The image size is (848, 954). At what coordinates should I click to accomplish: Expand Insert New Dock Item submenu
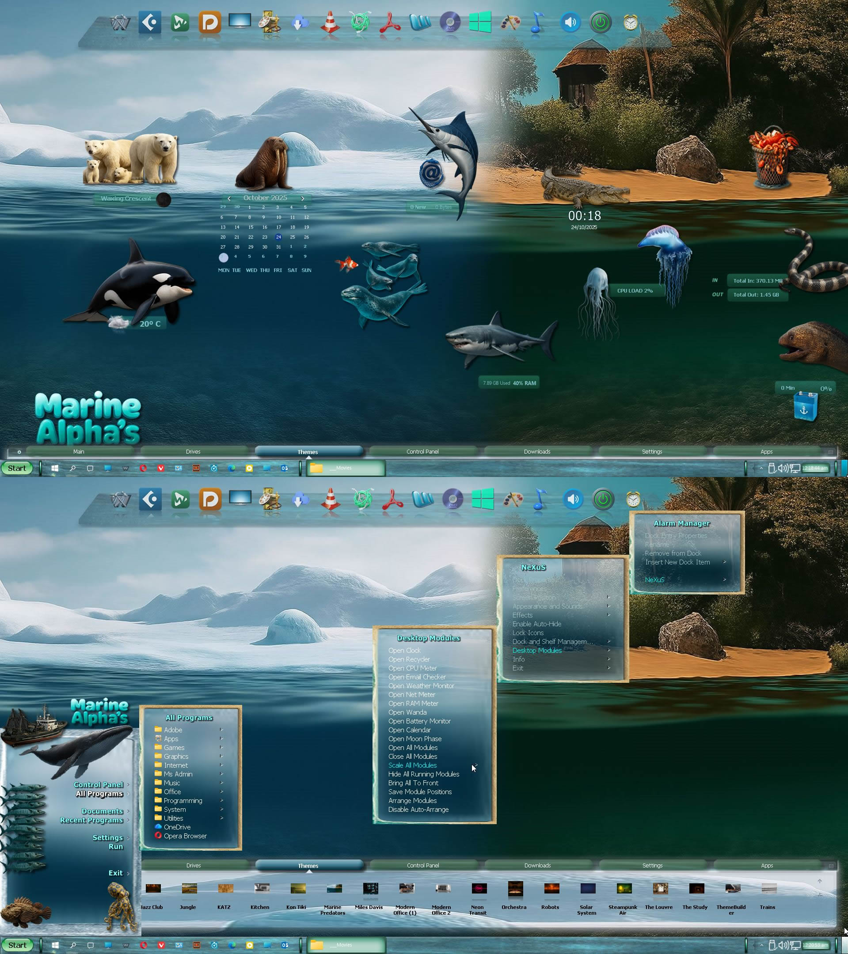coord(677,562)
